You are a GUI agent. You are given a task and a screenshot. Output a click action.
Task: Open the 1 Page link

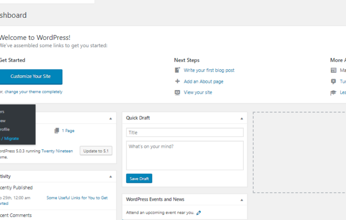point(68,130)
